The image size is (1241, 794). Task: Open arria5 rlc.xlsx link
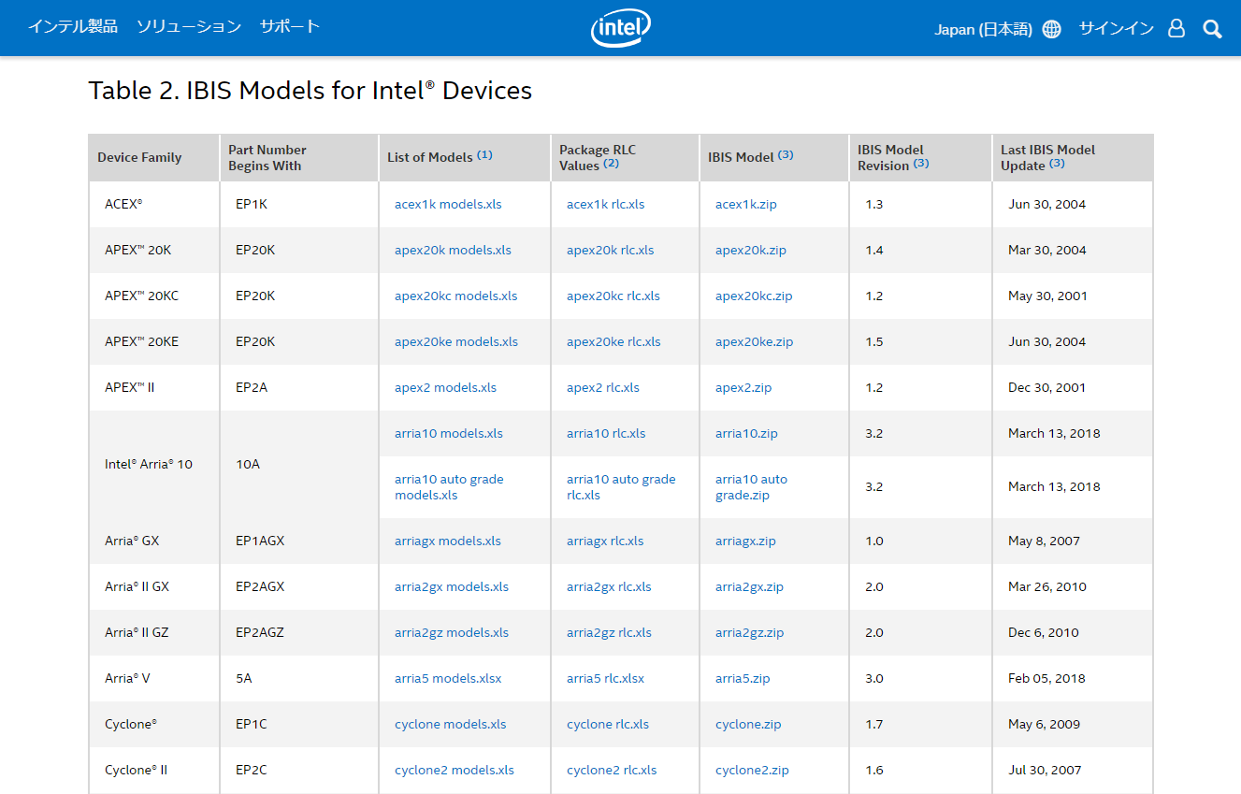point(605,678)
